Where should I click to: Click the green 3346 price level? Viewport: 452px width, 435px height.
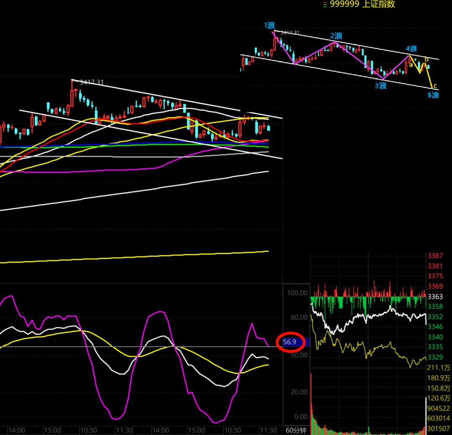[435, 326]
